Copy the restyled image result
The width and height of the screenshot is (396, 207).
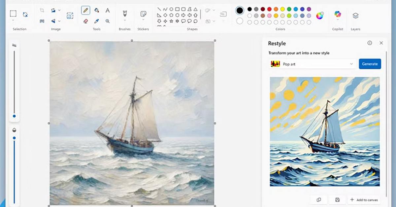[x=319, y=200]
